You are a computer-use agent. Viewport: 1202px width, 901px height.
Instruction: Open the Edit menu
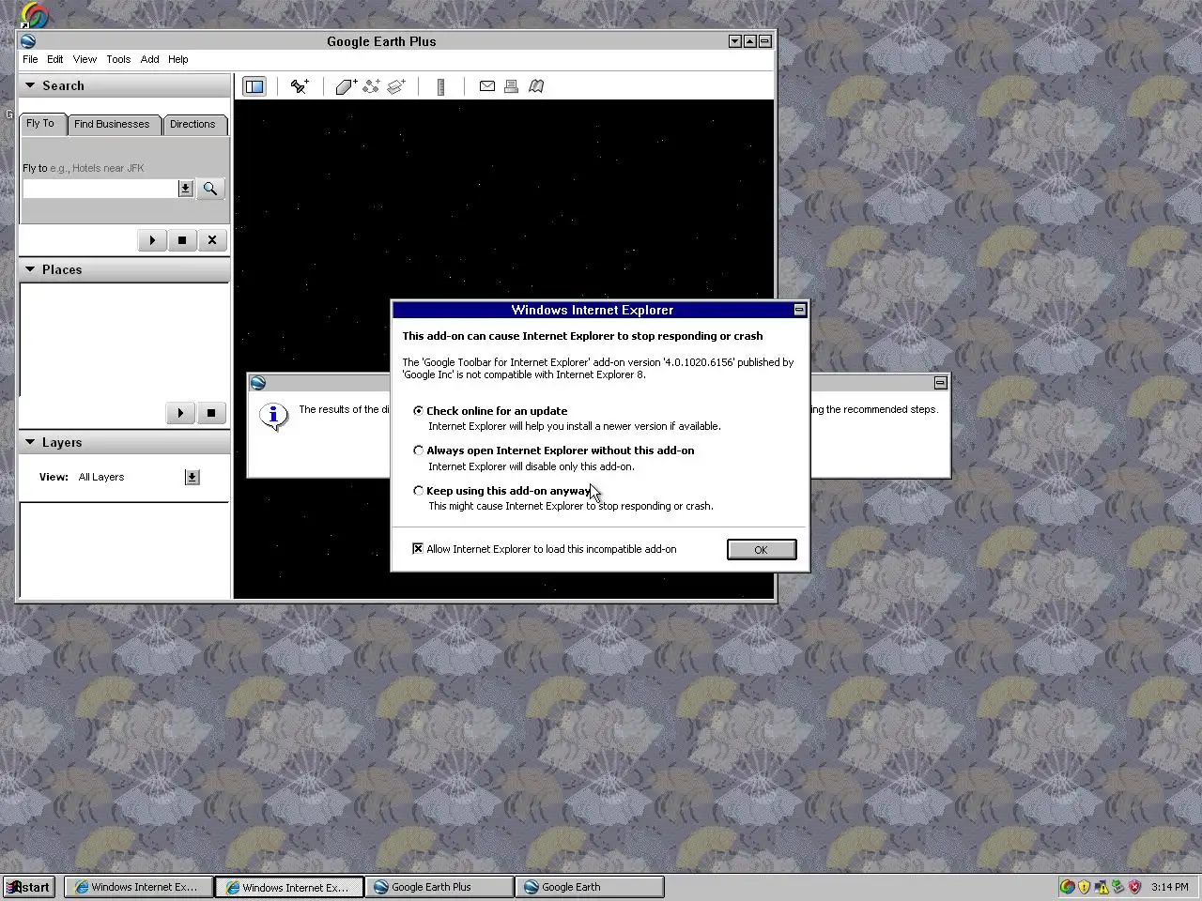(x=55, y=59)
